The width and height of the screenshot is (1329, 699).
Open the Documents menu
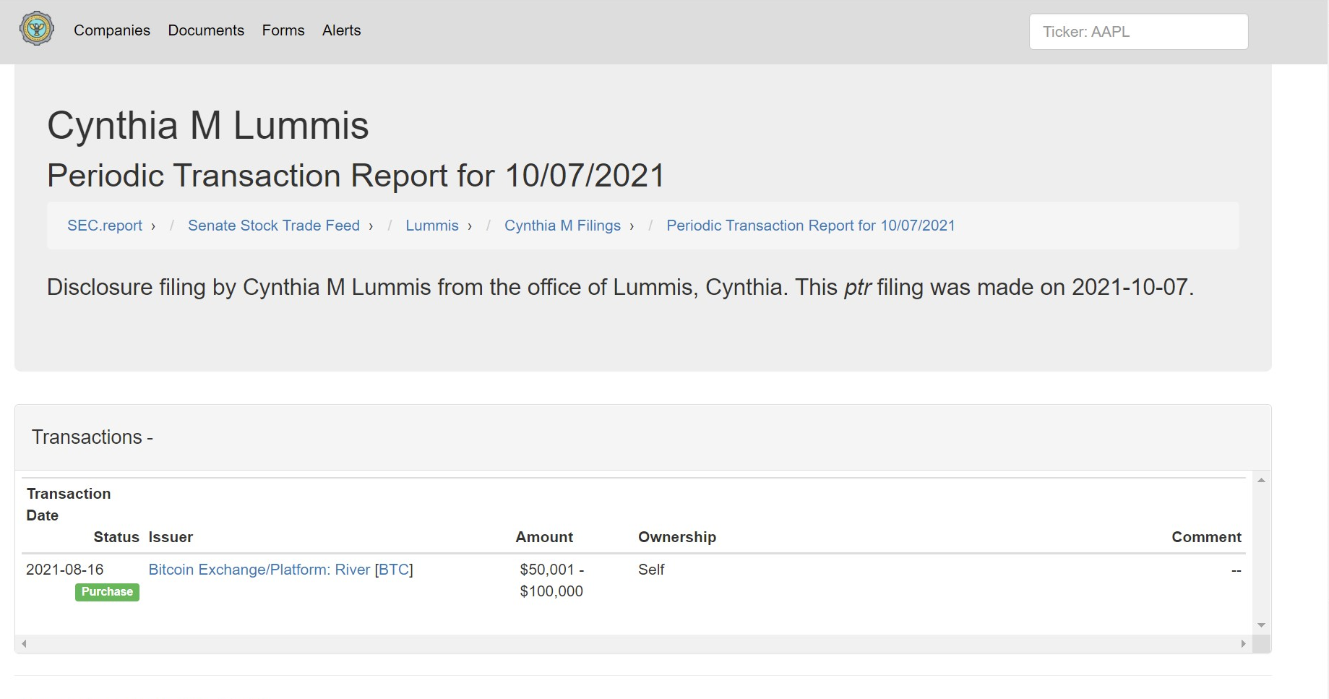tap(206, 30)
